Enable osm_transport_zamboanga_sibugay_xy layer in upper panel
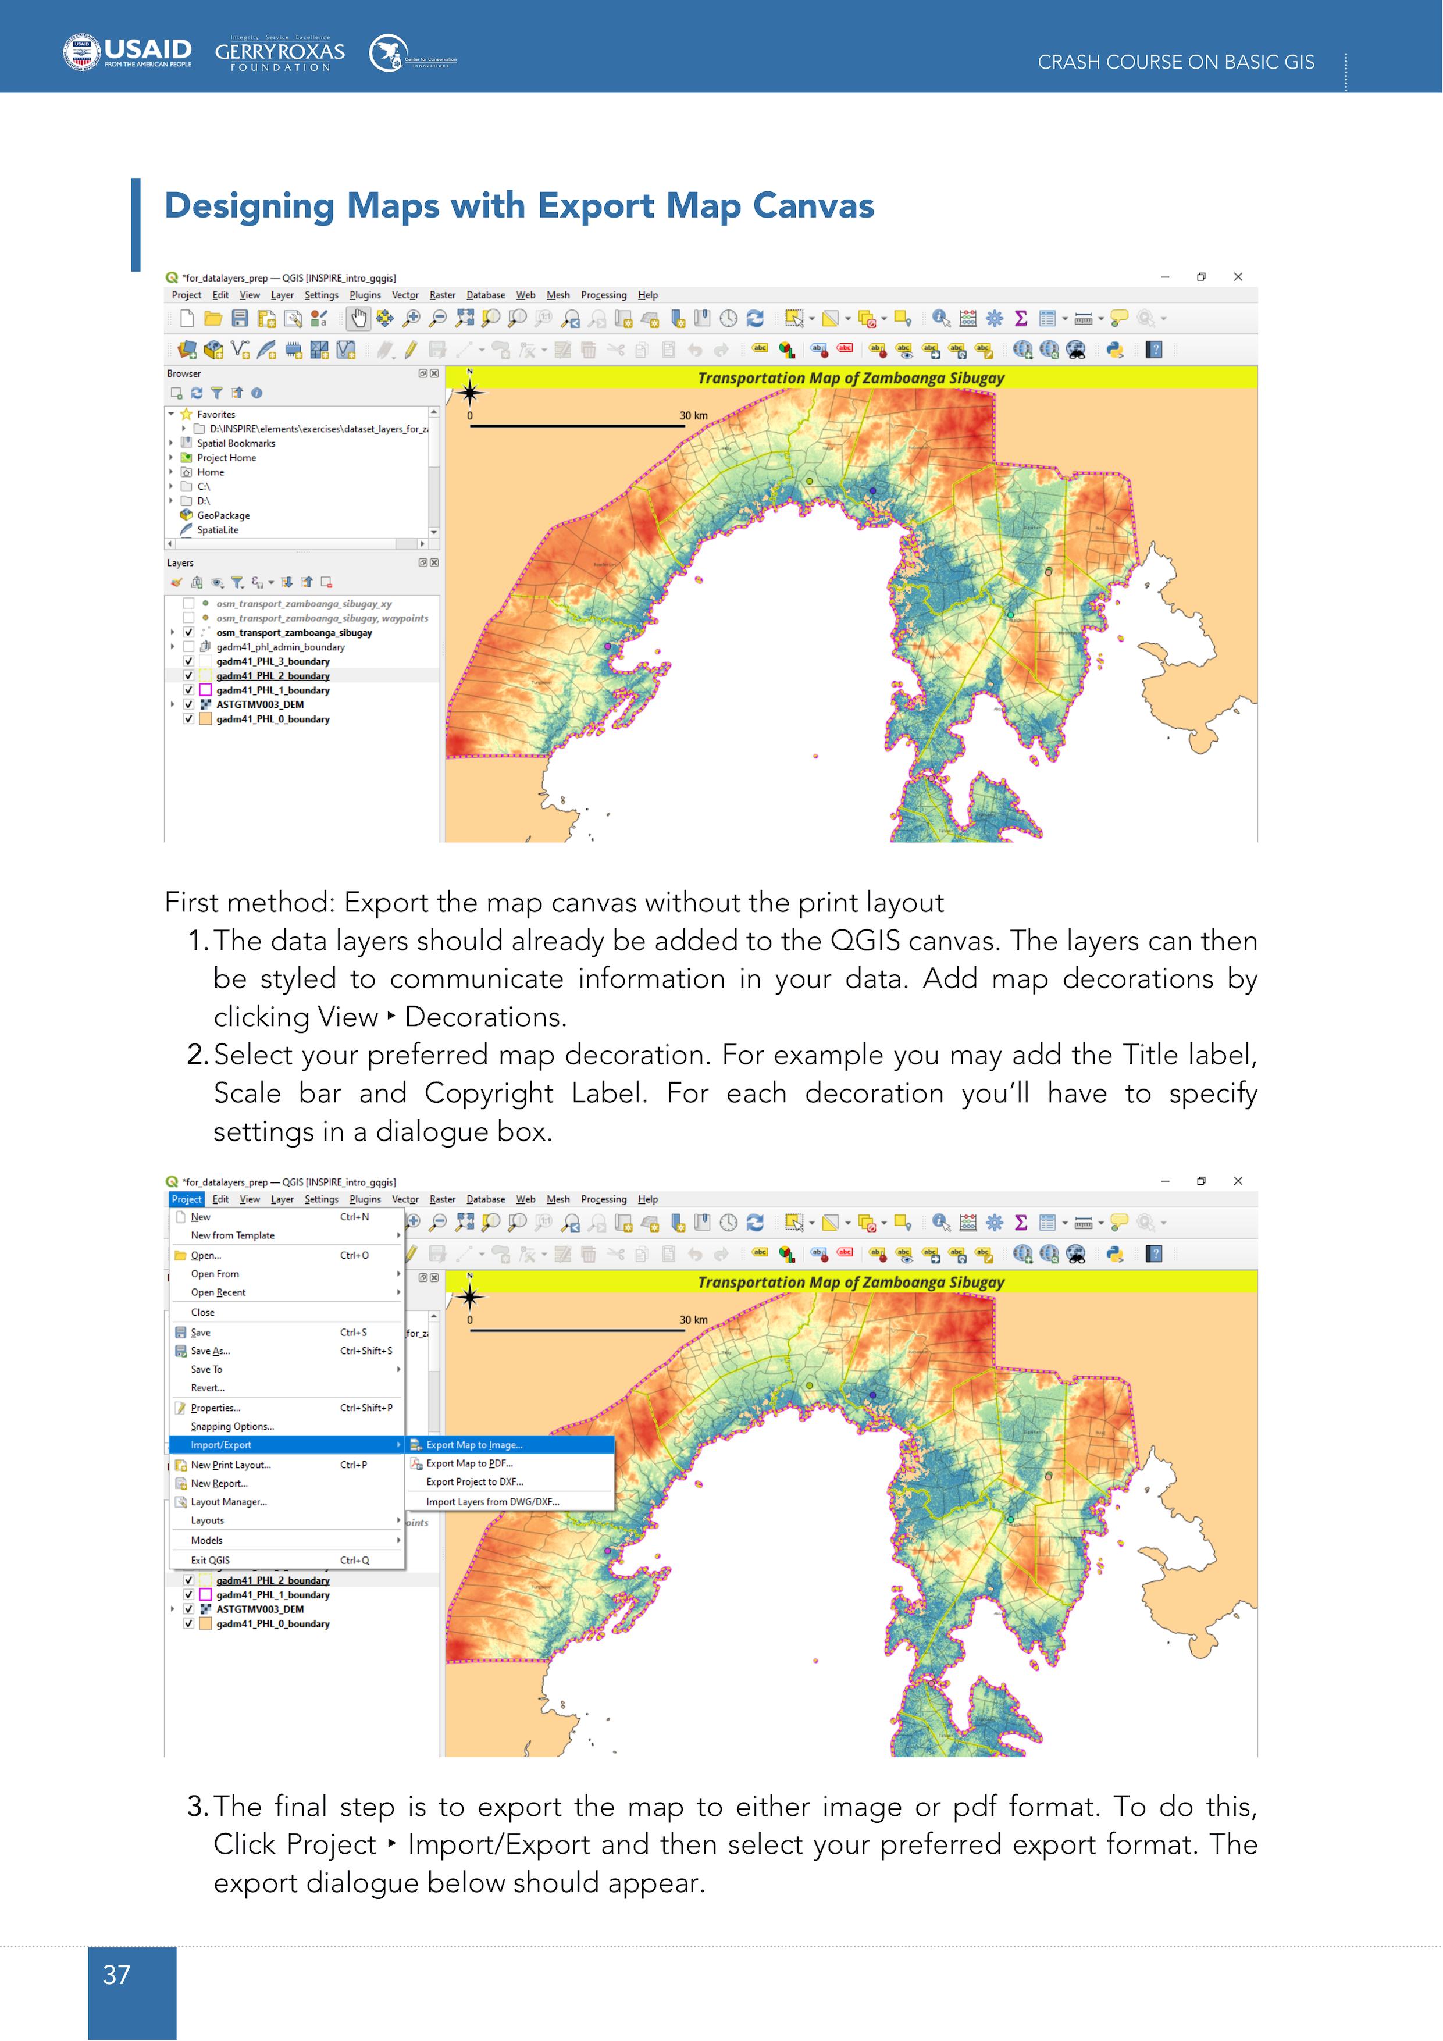 [x=188, y=604]
